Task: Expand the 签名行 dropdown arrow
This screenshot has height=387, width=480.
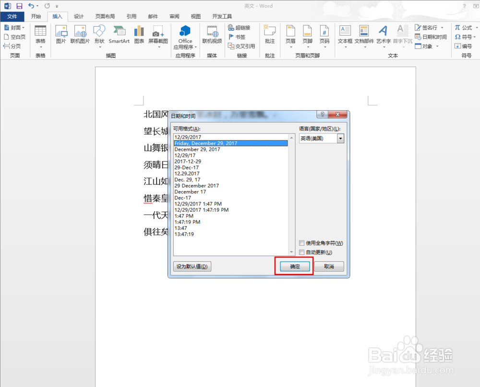Action: click(442, 28)
